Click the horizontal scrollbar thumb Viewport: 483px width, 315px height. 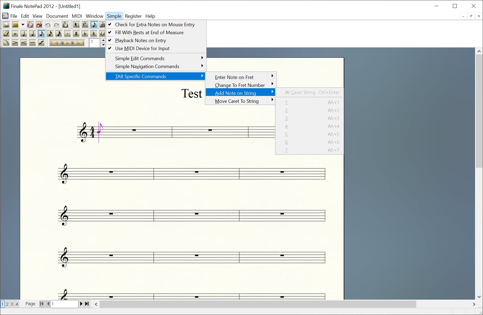pos(258,304)
